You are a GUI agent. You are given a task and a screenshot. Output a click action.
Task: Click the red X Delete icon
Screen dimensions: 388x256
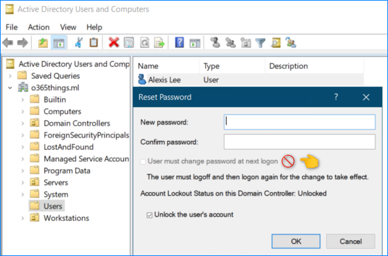pos(114,43)
